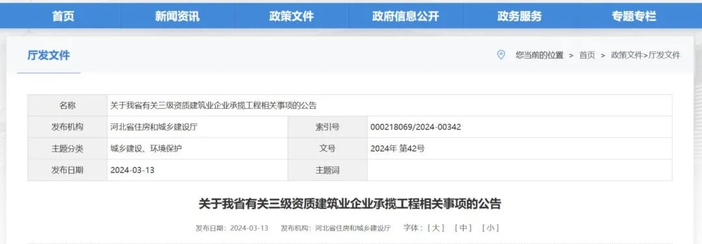Open 政府信息公开 menu item
The width and height of the screenshot is (702, 244).
405,17
